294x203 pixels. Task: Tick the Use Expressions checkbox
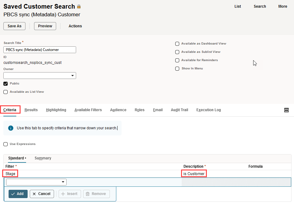[x=6, y=144]
